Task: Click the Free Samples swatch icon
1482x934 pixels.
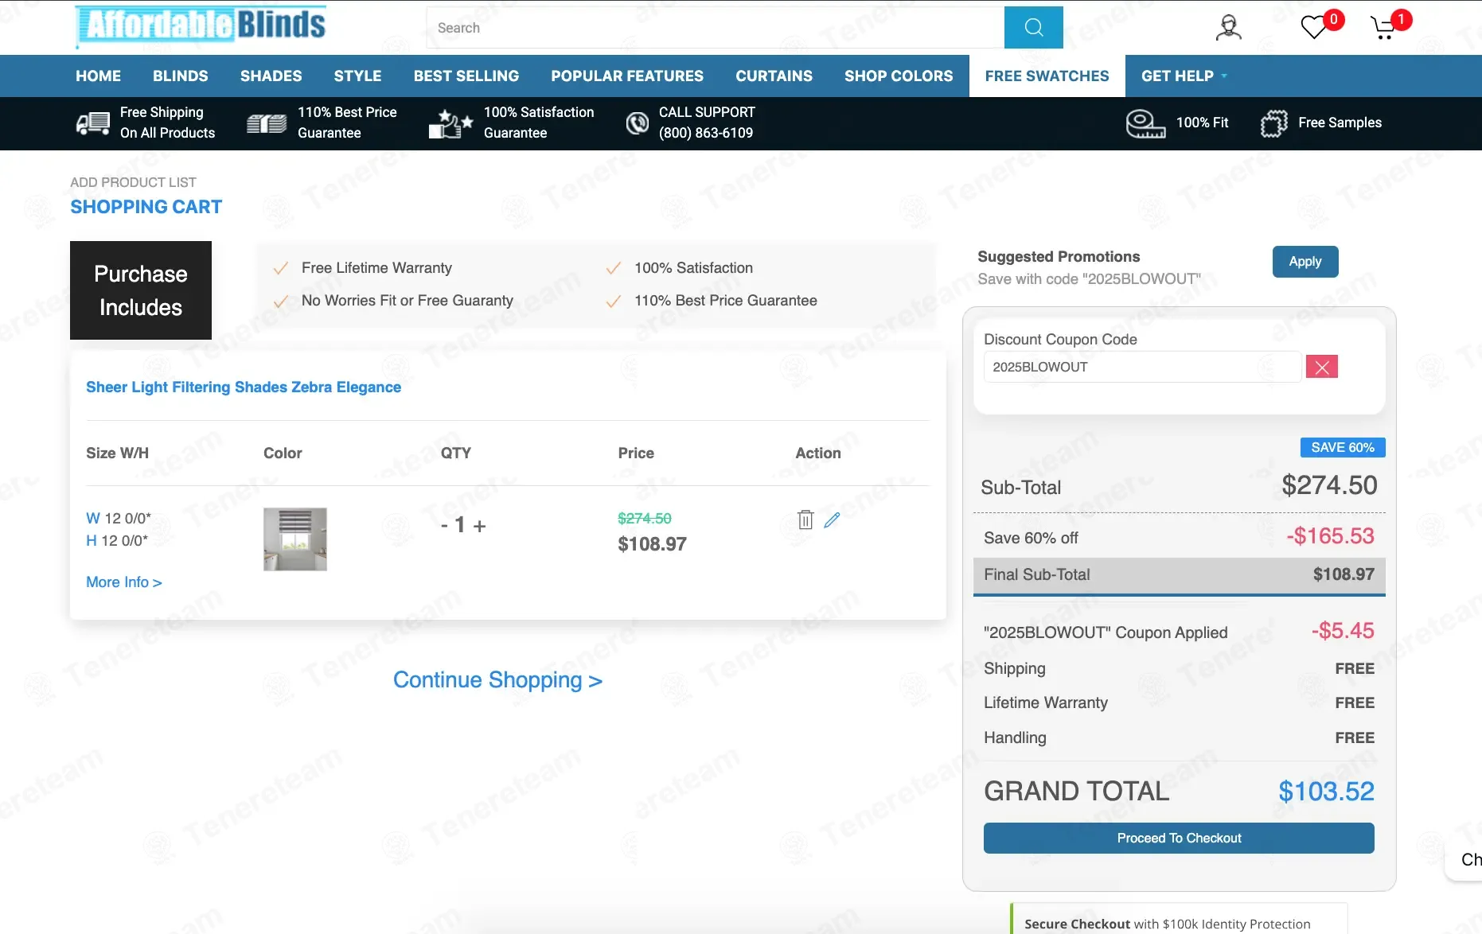Action: (1274, 123)
